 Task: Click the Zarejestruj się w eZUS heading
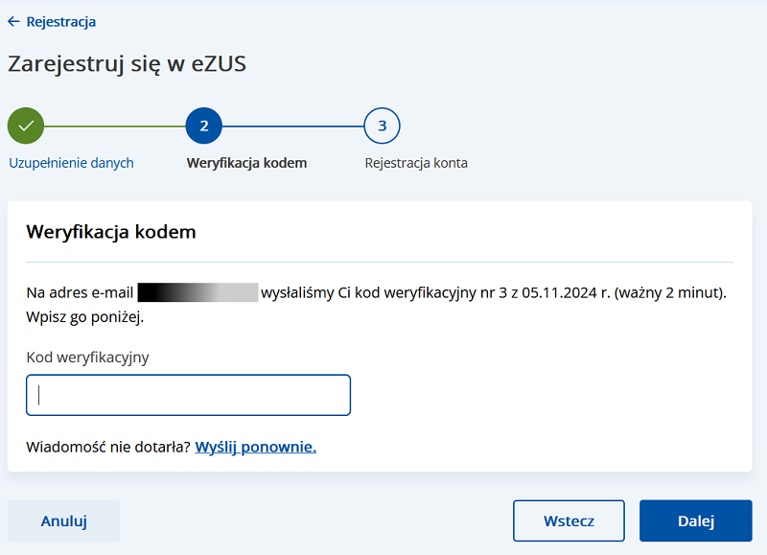tap(128, 64)
